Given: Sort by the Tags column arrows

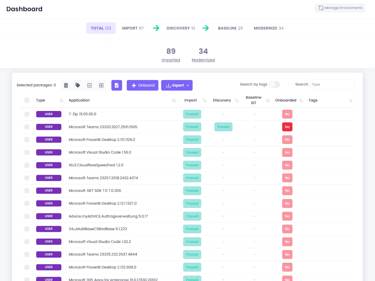Looking at the screenshot, I should click(351, 100).
